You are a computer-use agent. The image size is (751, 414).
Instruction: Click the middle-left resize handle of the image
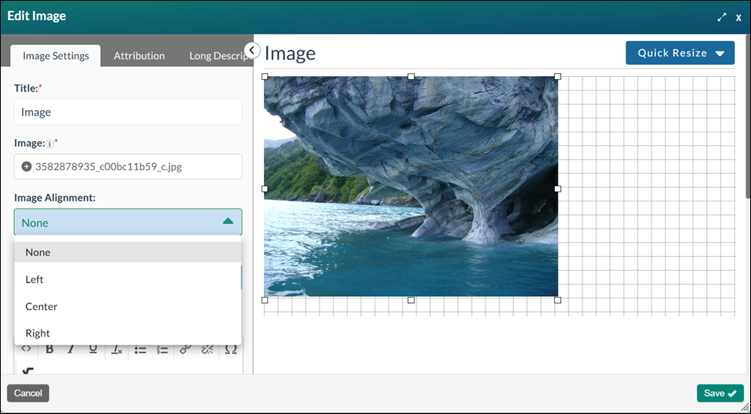point(265,189)
